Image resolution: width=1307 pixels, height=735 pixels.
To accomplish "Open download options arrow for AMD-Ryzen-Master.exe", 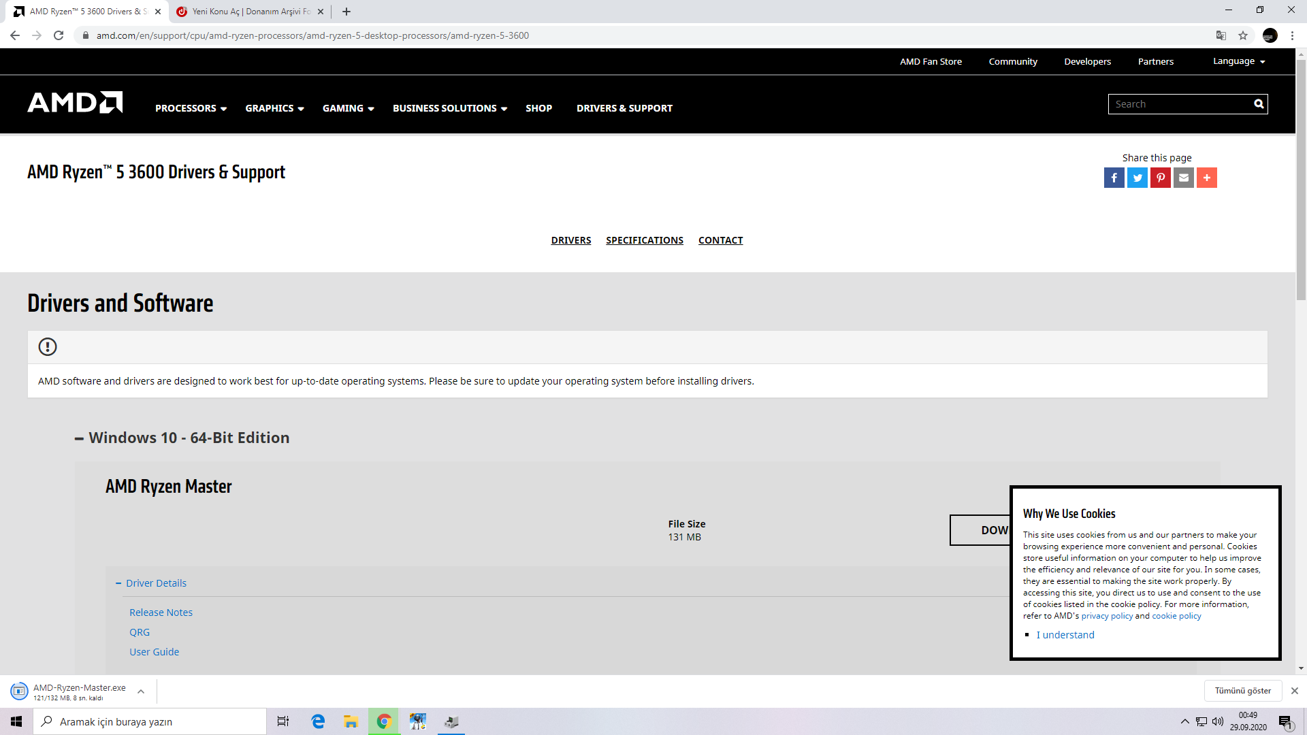I will [141, 691].
